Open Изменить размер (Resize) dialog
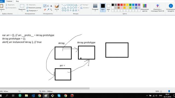Screen dimensions: 175x98 tap(34, 8)
